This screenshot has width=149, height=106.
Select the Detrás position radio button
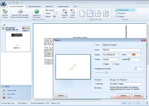(x=95, y=88)
